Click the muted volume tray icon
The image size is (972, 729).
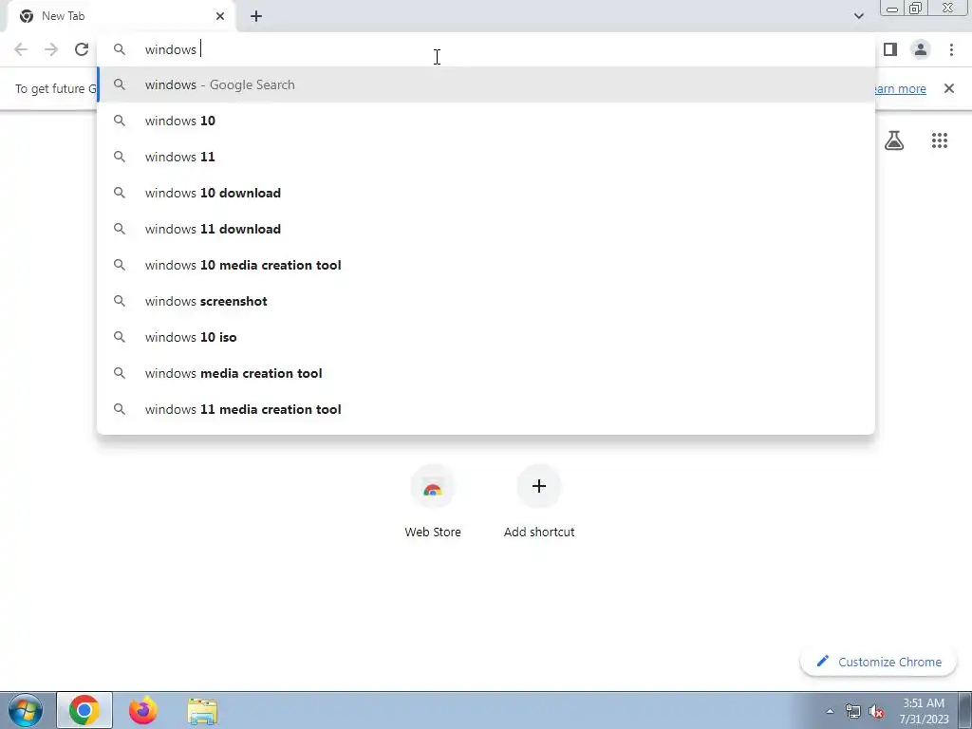[876, 711]
